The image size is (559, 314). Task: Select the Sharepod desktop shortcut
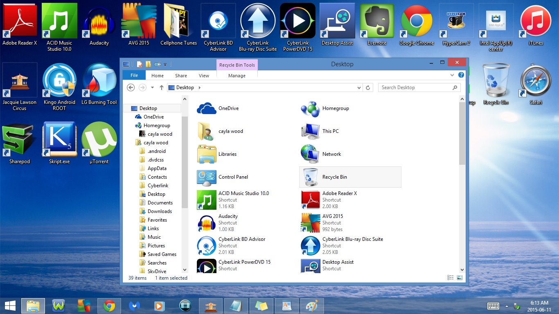coord(20,144)
